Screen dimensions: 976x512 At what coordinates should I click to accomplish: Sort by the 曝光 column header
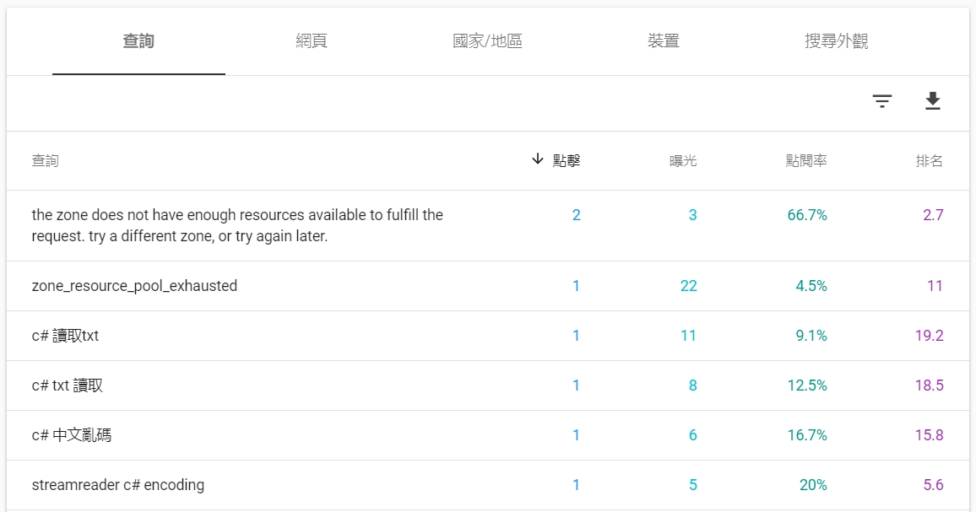click(x=683, y=160)
